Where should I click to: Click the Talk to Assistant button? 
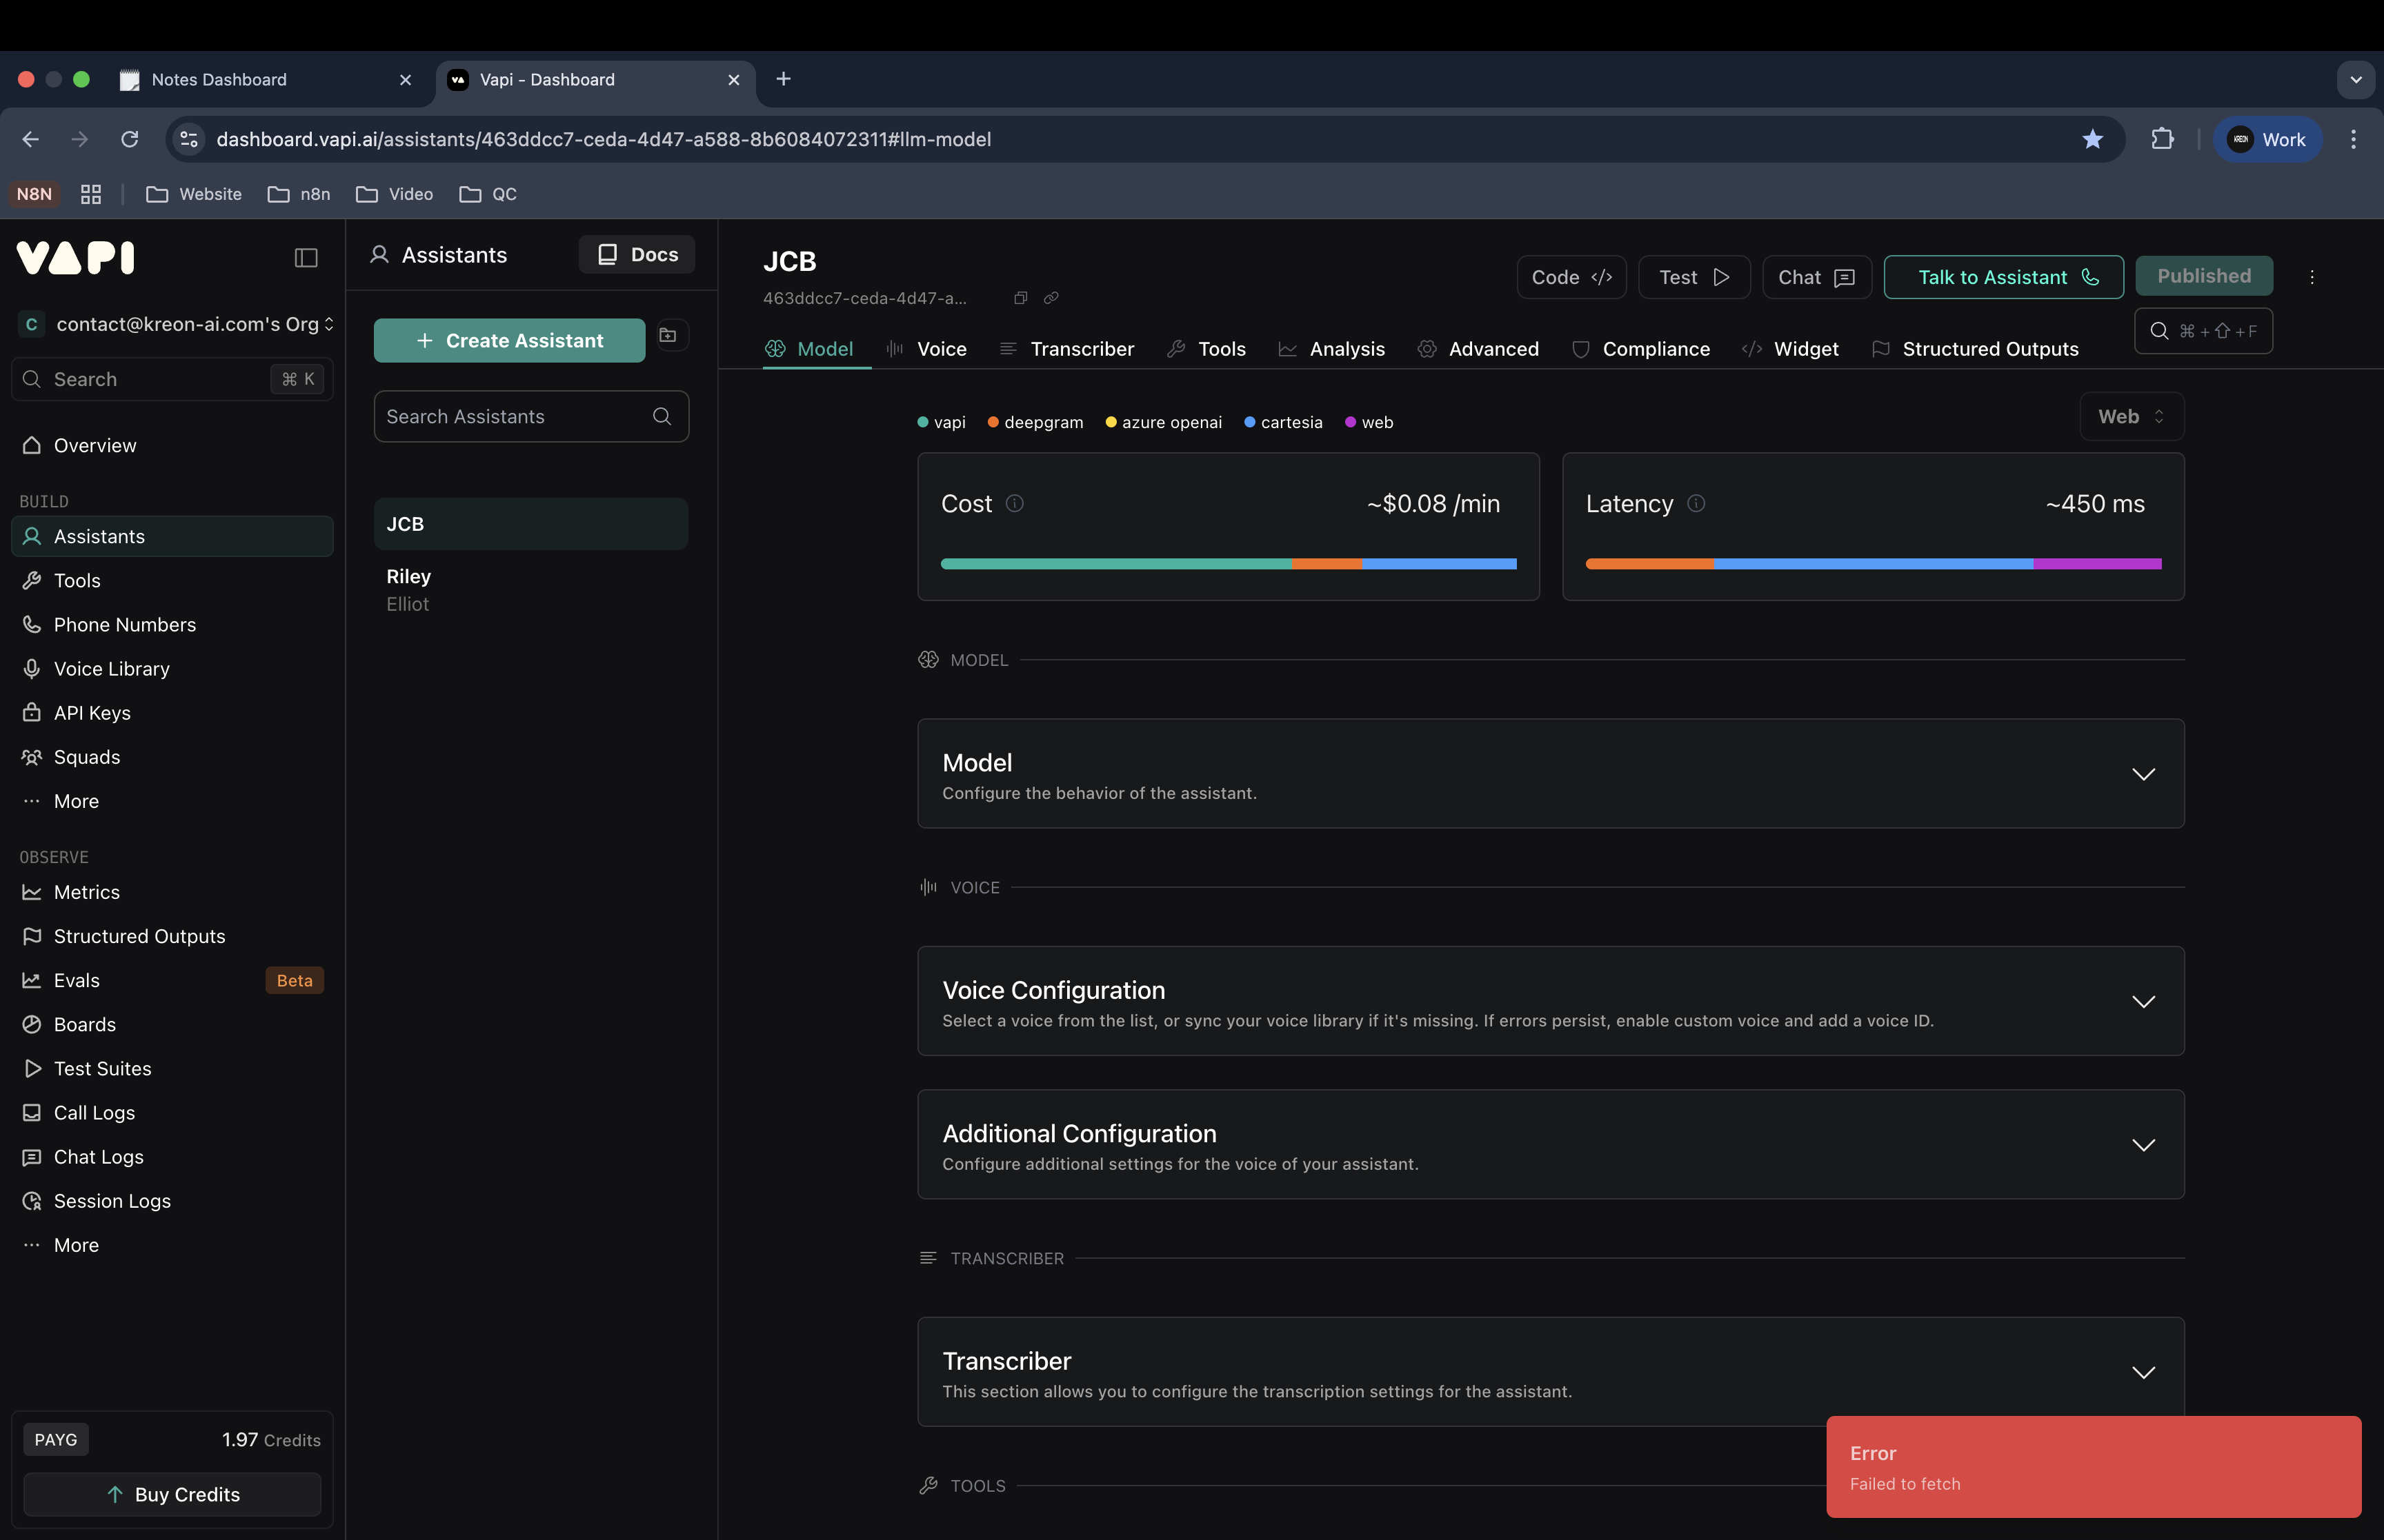click(2003, 277)
